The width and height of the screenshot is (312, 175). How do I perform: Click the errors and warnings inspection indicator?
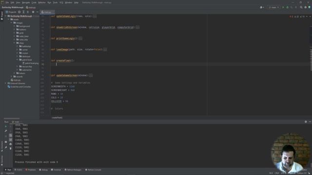tap(297, 17)
